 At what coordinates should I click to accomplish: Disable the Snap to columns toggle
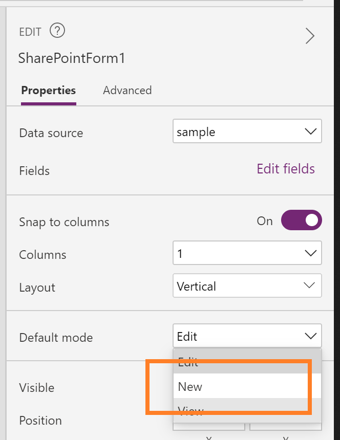tap(302, 220)
